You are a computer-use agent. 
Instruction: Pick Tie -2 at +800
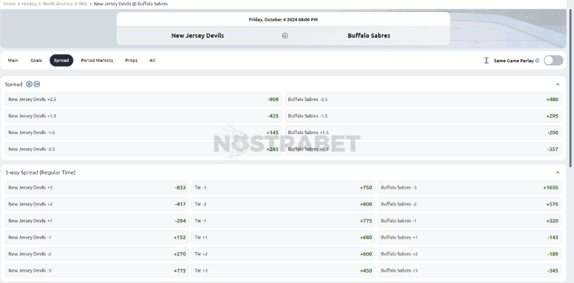284,204
